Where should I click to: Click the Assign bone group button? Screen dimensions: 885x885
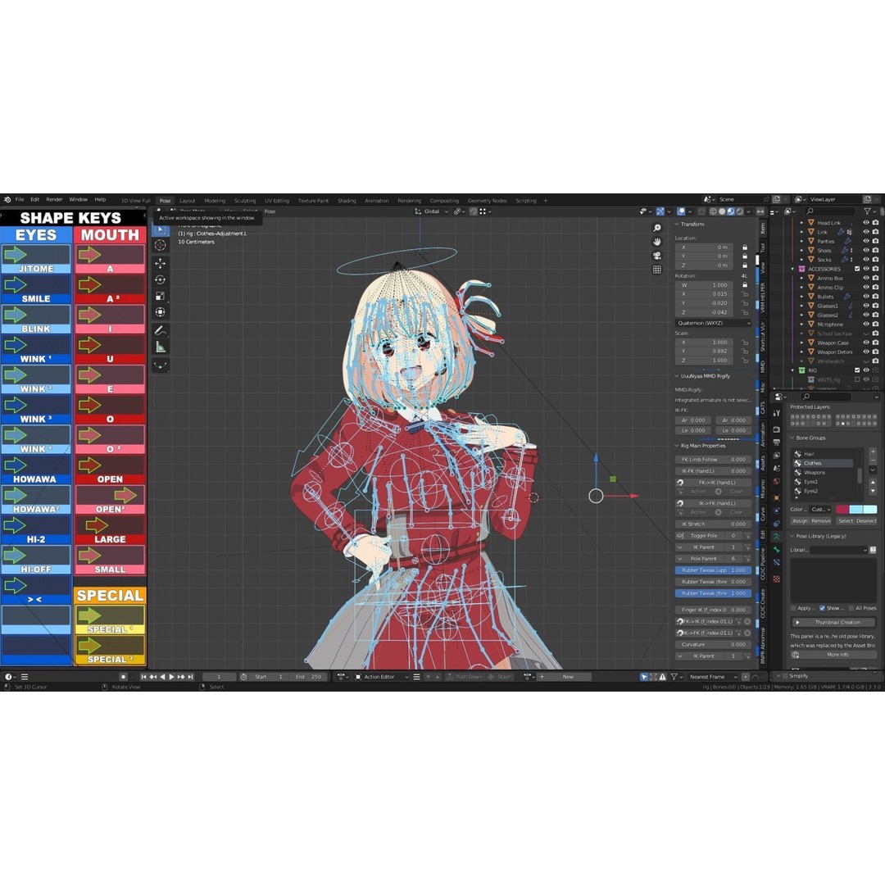pos(800,521)
